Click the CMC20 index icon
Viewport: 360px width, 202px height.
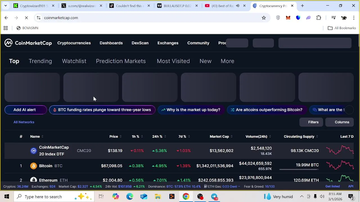pyautogui.click(x=33, y=151)
